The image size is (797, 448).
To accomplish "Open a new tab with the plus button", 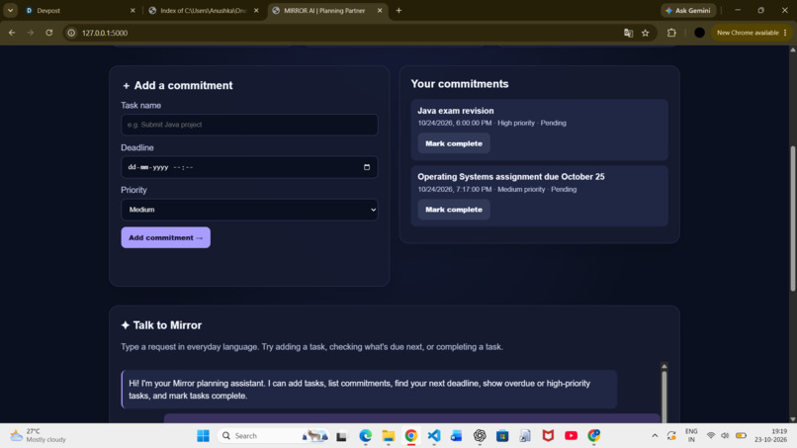I will point(399,10).
